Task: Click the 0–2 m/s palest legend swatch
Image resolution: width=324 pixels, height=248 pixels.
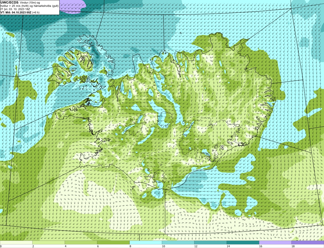Action: click(16, 243)
